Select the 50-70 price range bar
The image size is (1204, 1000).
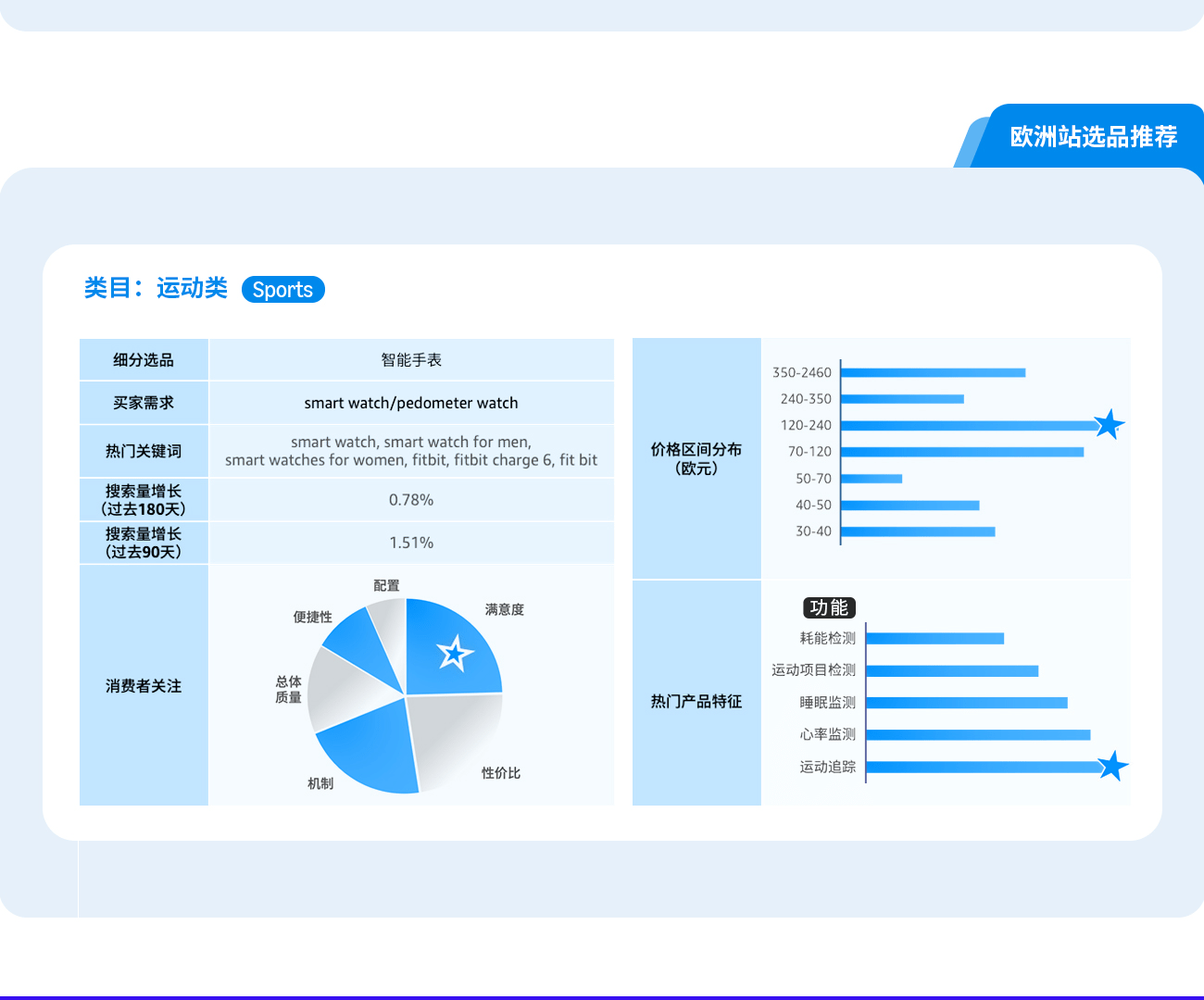point(872,479)
